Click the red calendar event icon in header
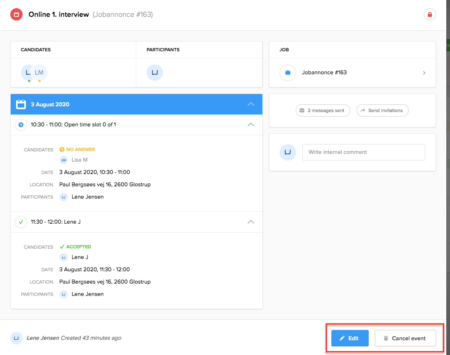This screenshot has width=450, height=355. click(x=16, y=15)
